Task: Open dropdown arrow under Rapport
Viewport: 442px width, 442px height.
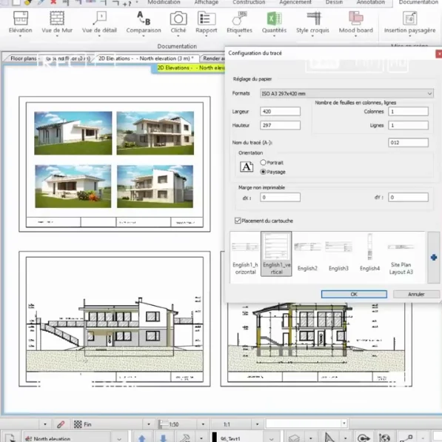Action: (x=207, y=36)
